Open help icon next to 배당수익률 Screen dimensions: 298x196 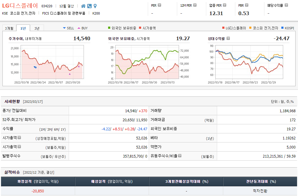(286, 5)
